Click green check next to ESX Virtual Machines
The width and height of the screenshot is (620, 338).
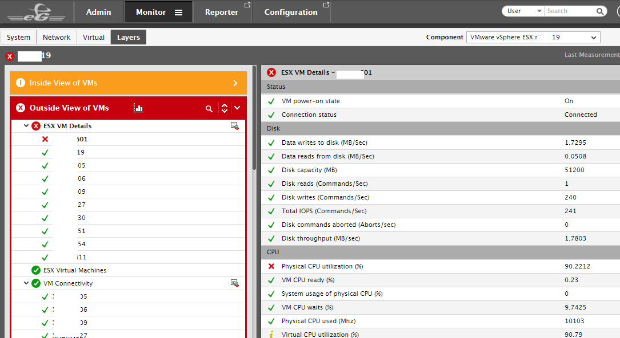pyautogui.click(x=36, y=270)
